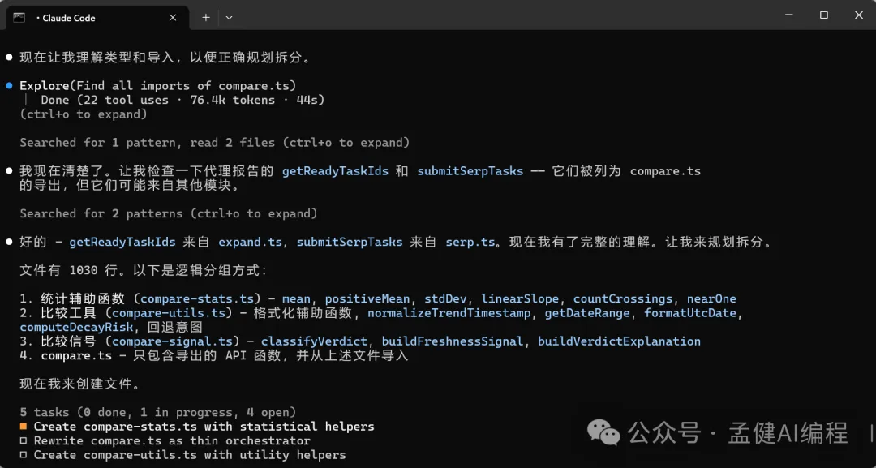Check the Create compare-utils.ts task box
876x468 pixels.
click(24, 455)
